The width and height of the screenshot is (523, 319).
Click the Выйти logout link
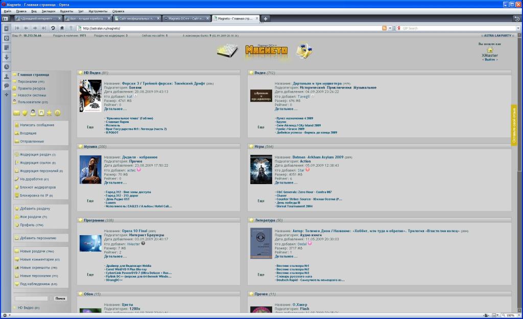coord(490,60)
